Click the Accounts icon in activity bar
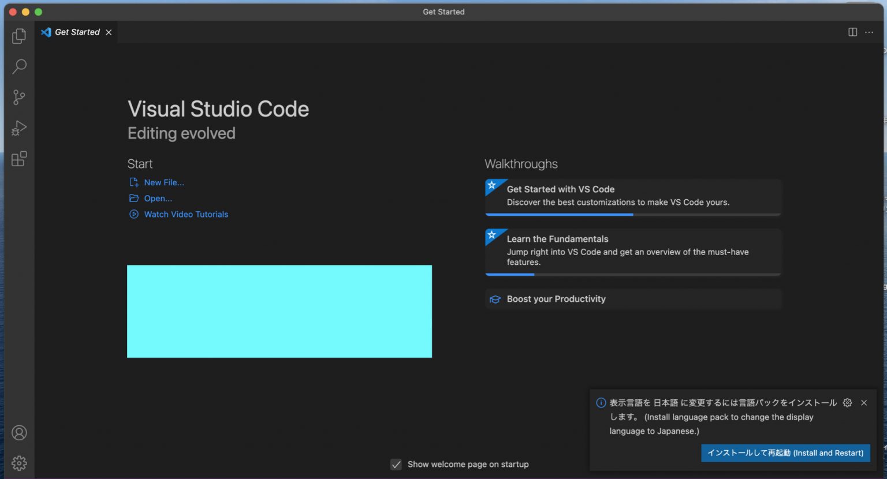This screenshot has height=479, width=887. [19, 432]
